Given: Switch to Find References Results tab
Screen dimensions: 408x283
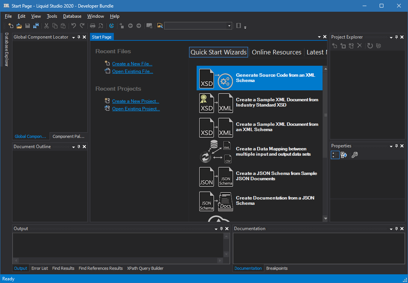Looking at the screenshot, I should [101, 268].
